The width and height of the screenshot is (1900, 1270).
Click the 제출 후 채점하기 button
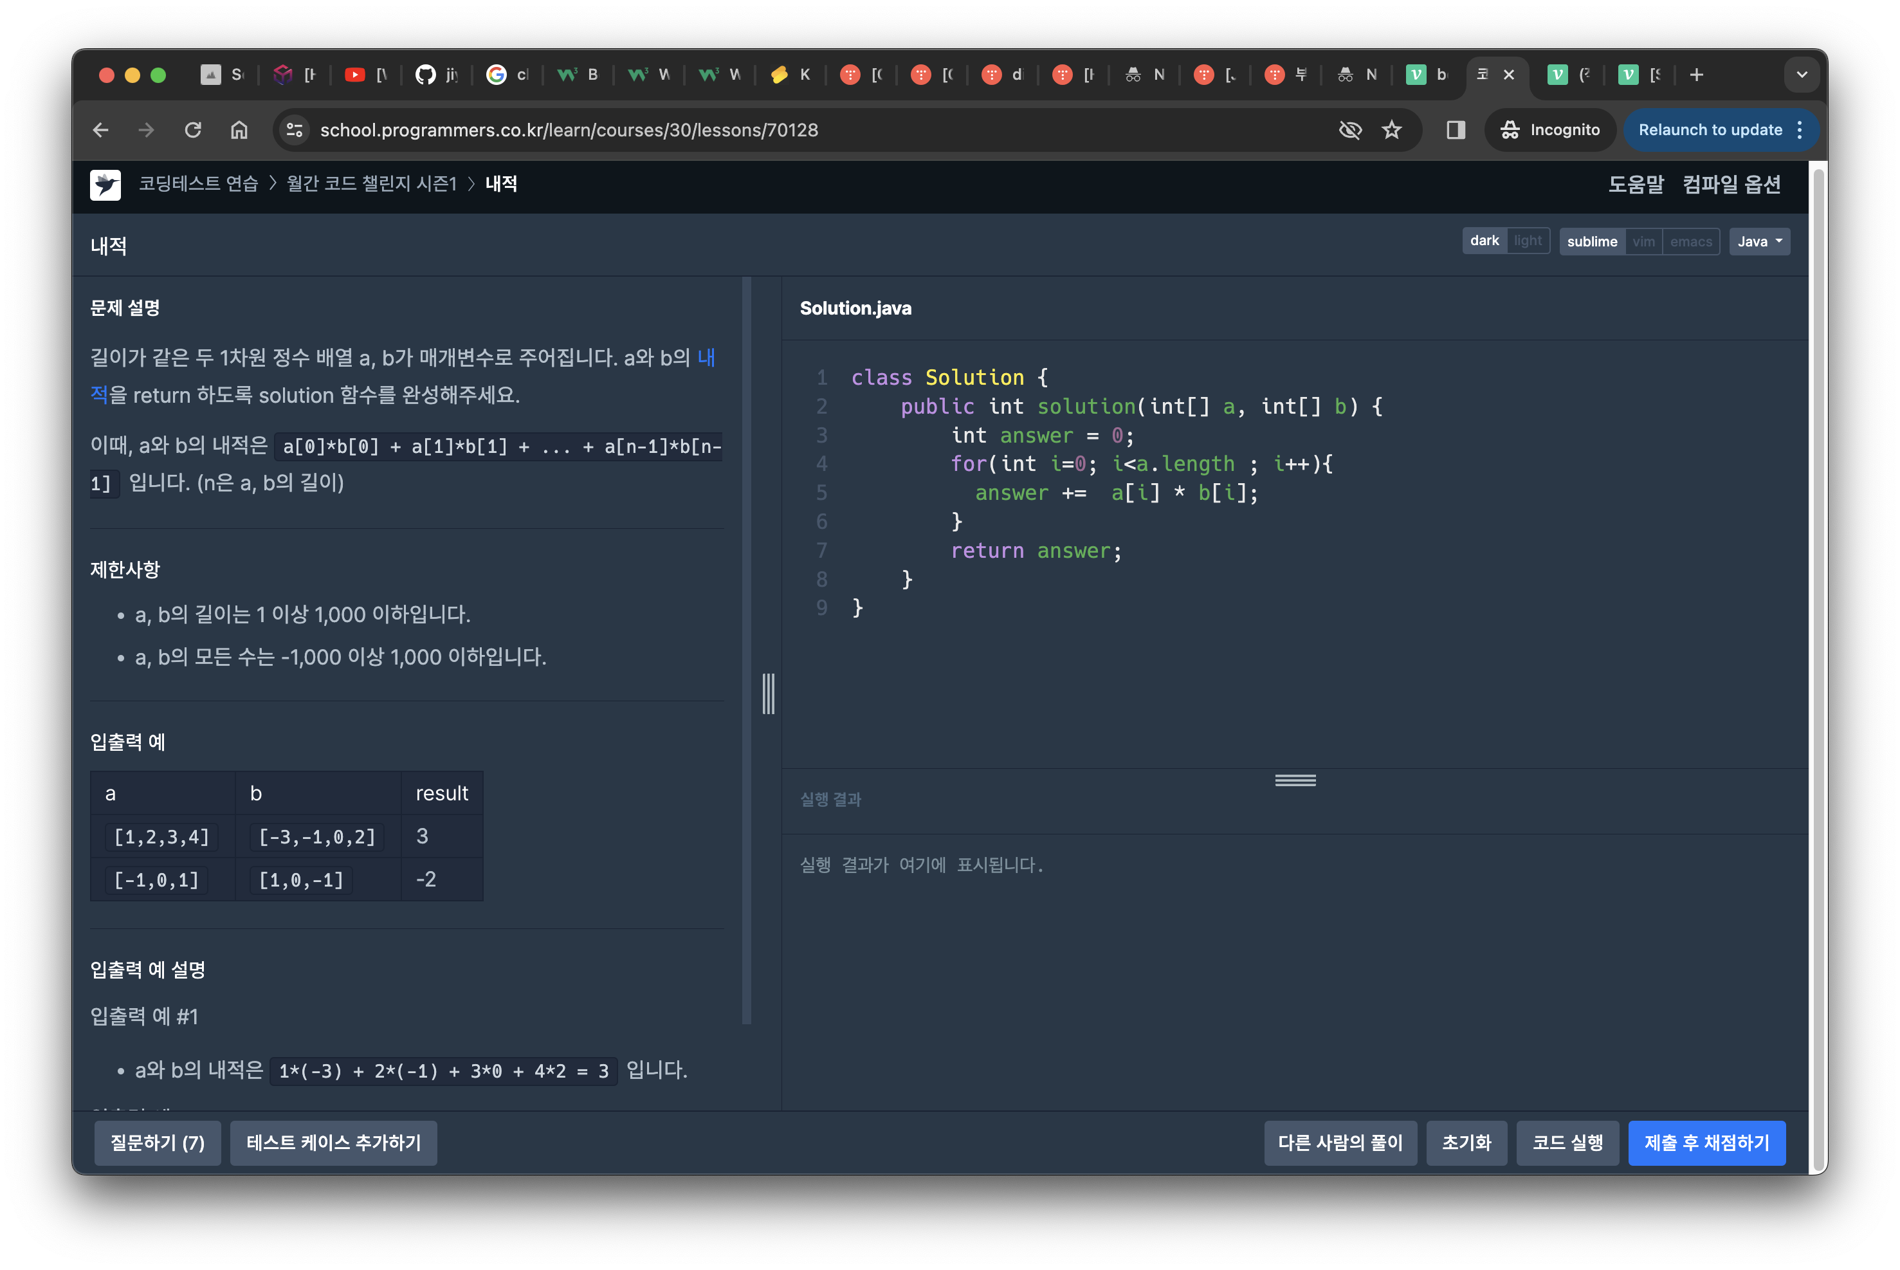(1706, 1143)
